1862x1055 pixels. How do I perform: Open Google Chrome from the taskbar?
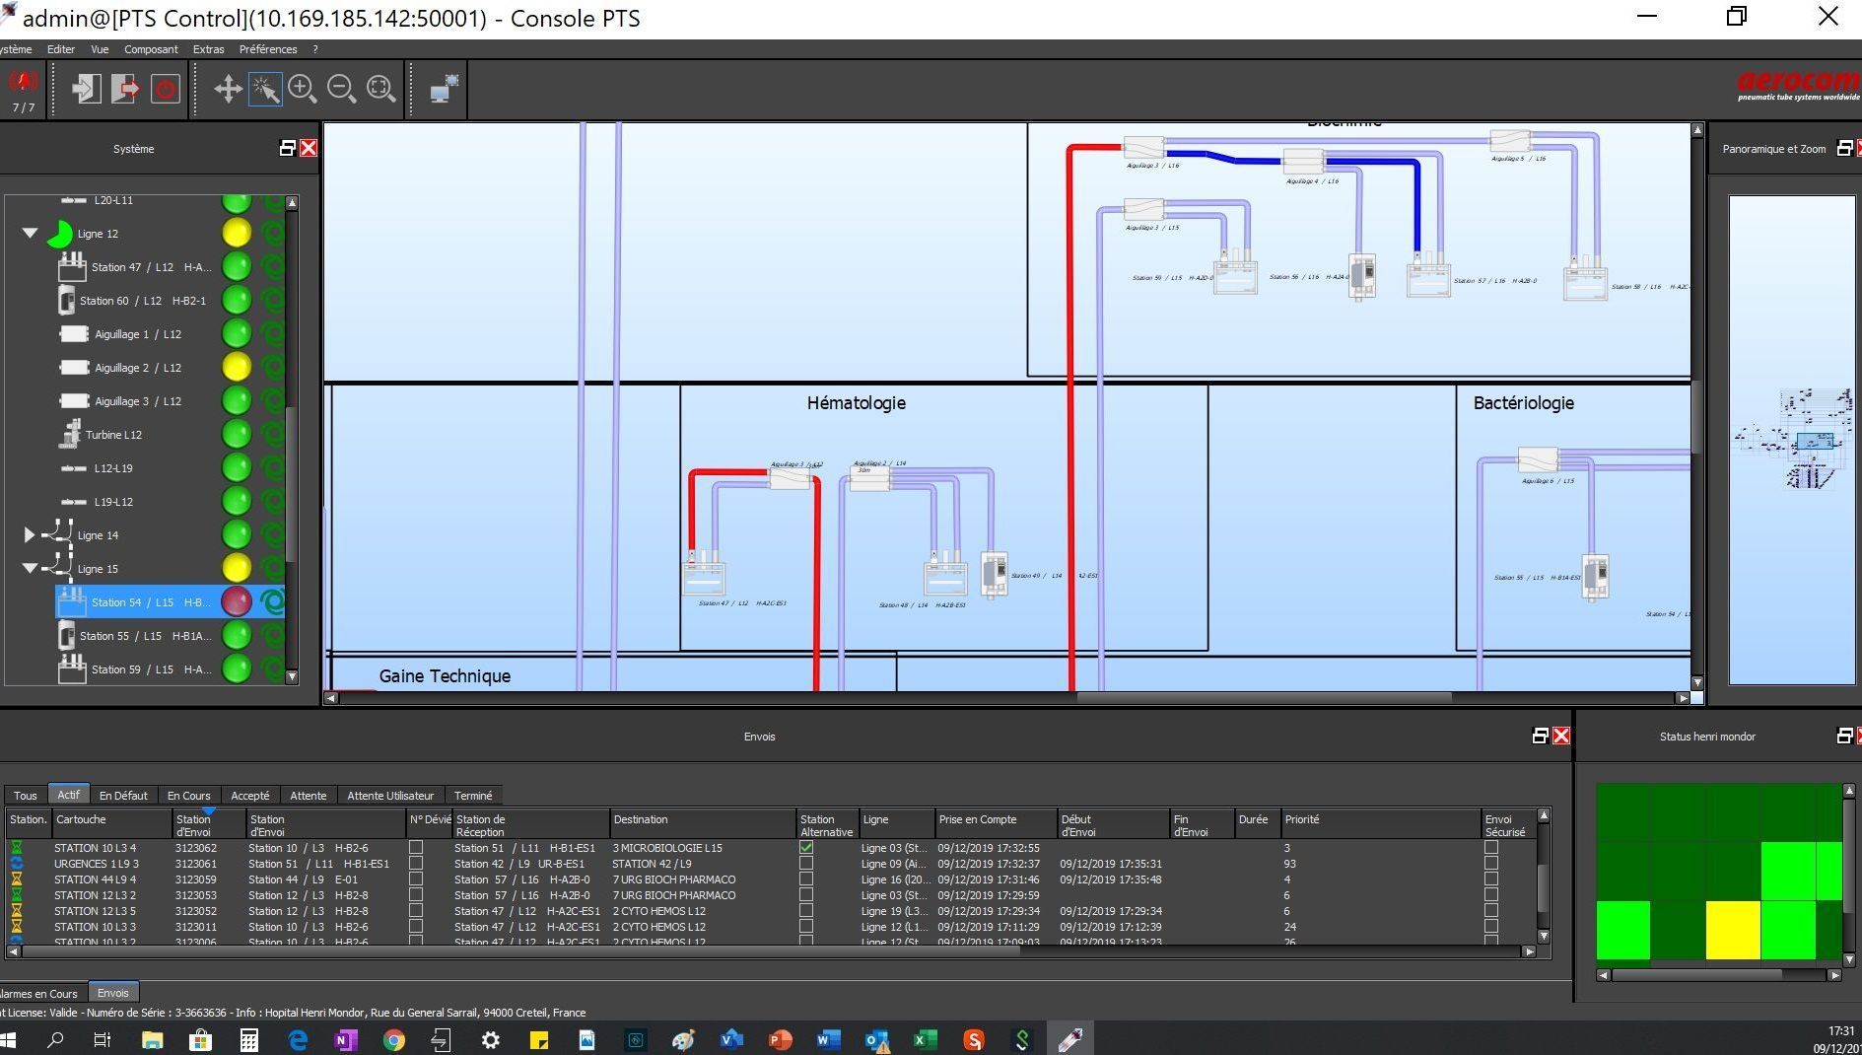click(x=393, y=1039)
